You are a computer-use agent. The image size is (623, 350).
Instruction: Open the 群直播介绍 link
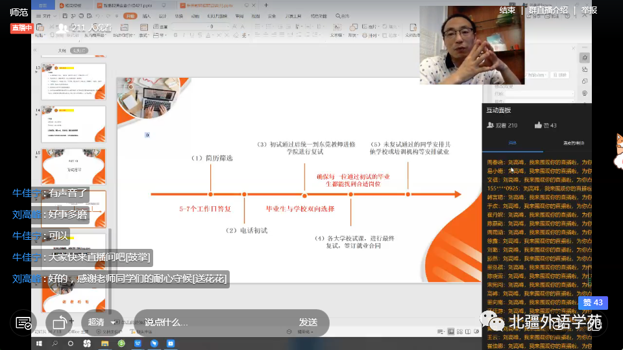(547, 10)
